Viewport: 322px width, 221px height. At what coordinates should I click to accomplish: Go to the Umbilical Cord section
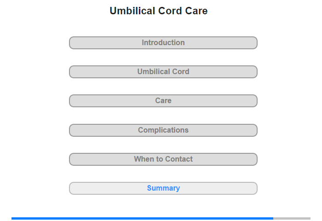163,72
